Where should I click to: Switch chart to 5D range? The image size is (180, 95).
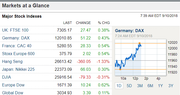pos(129,86)
